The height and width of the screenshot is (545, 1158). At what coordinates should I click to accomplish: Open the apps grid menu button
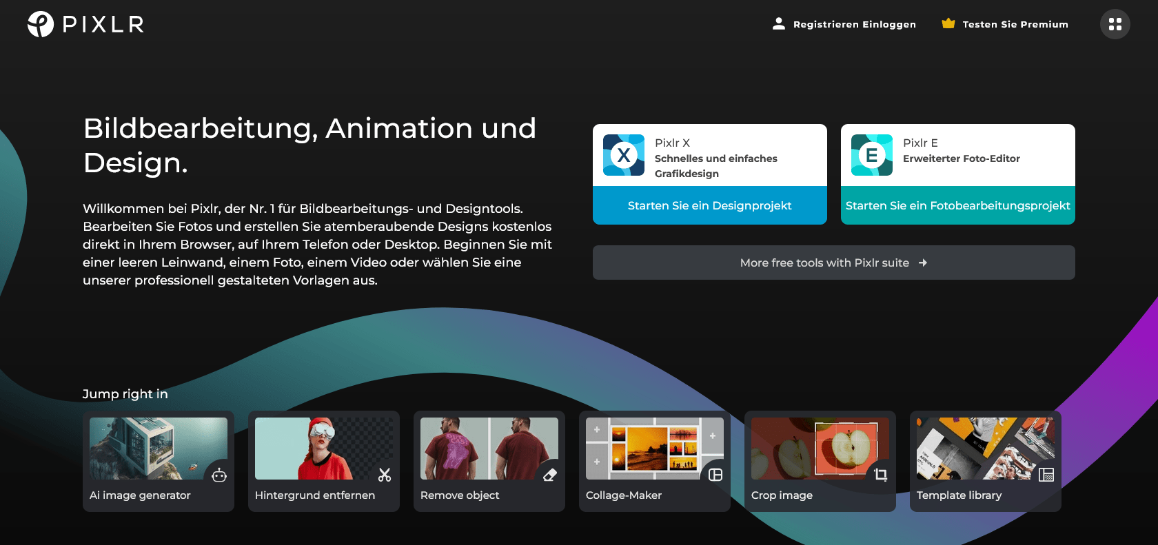tap(1115, 24)
